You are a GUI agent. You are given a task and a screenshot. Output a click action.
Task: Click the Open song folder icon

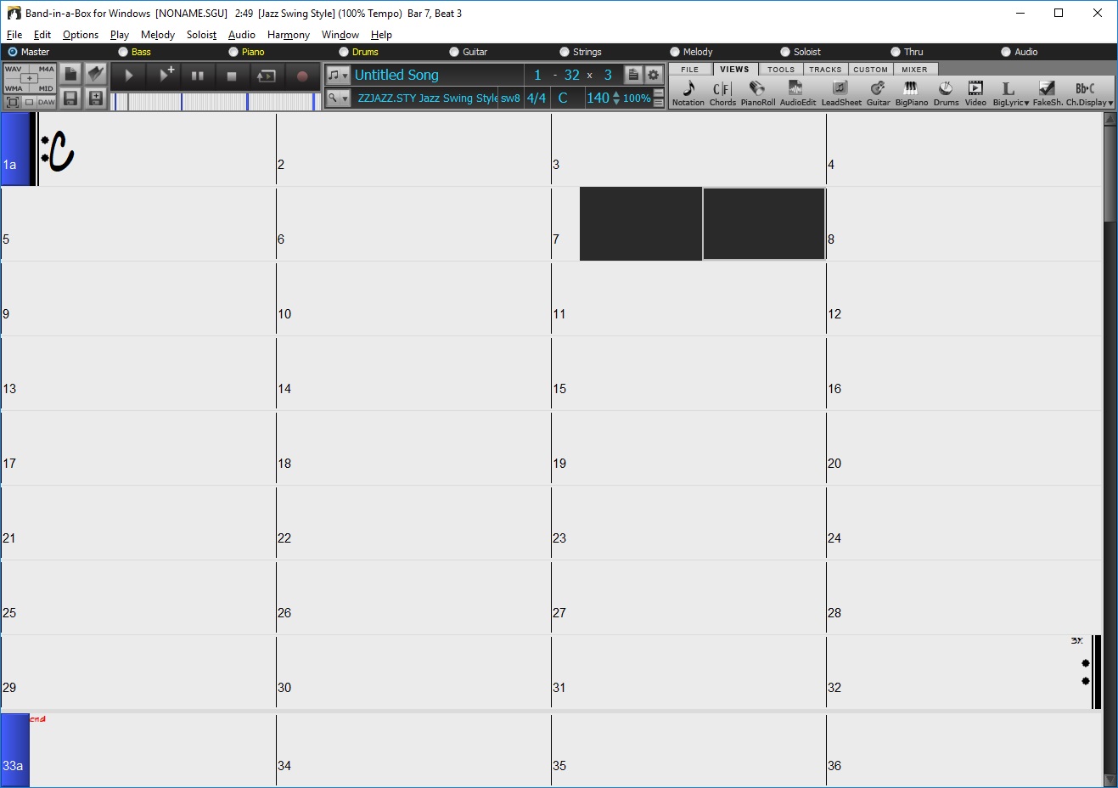[x=96, y=75]
